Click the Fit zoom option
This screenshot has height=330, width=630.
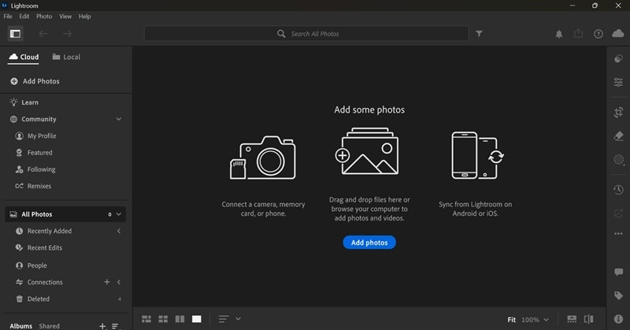click(511, 320)
